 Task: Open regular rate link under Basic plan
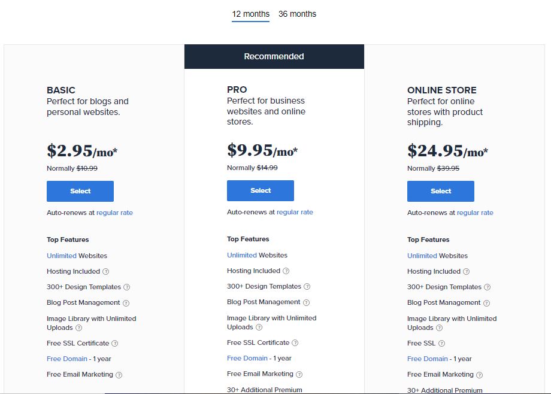point(114,213)
